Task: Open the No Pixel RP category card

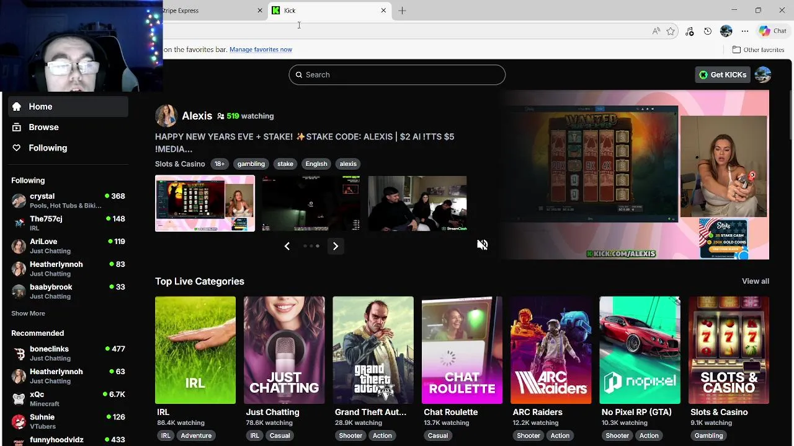Action: tap(640, 350)
